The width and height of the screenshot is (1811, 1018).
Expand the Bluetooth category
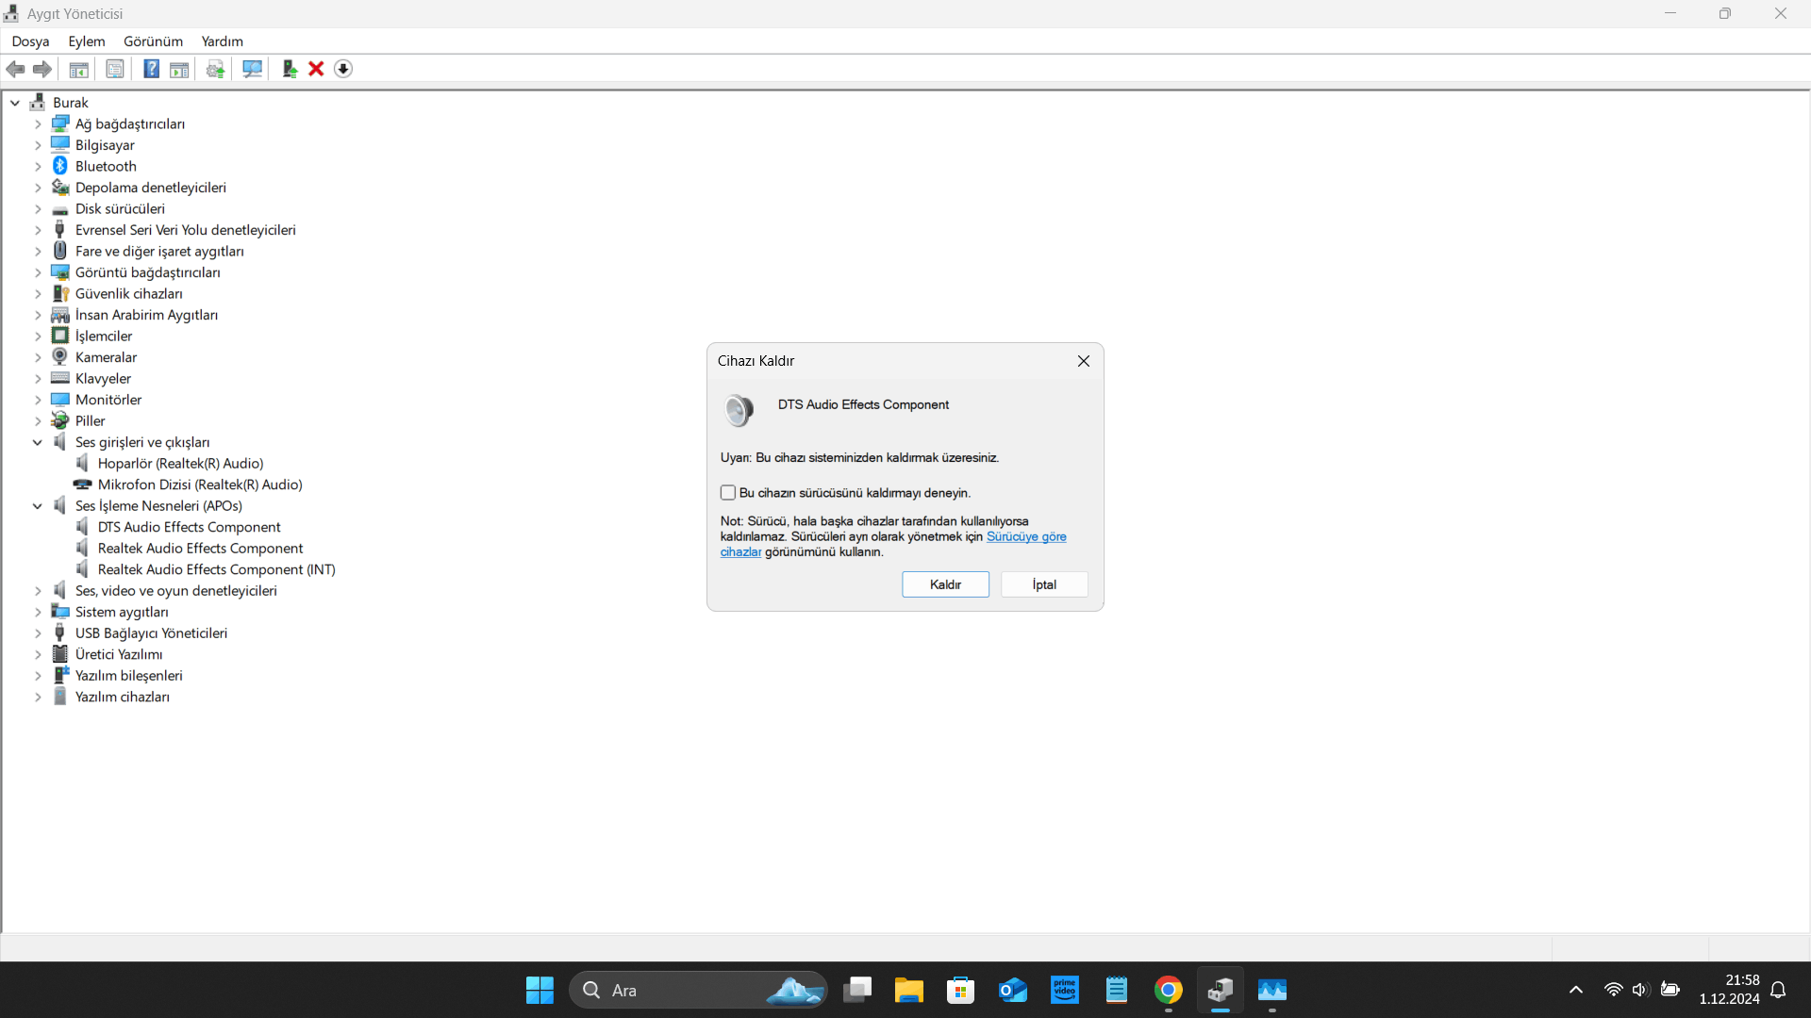point(38,167)
